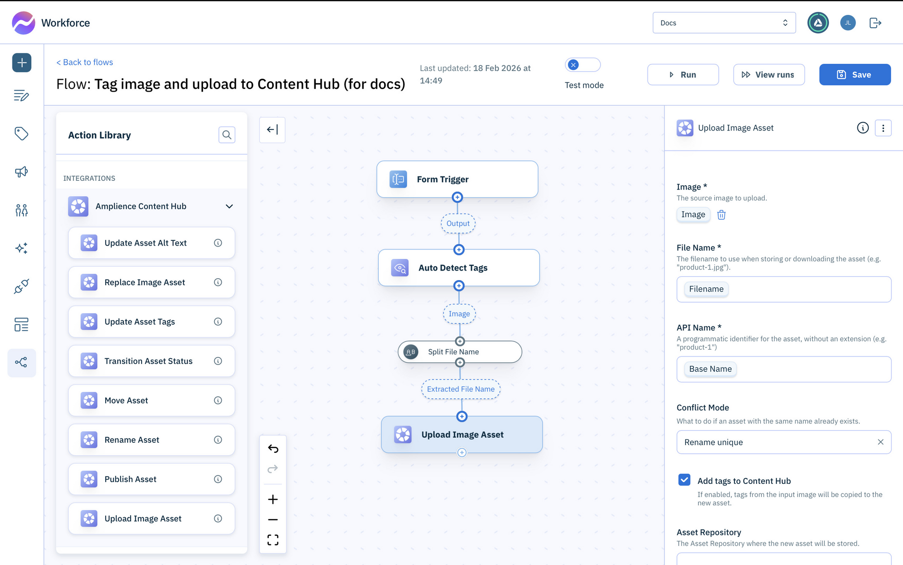This screenshot has width=903, height=565.
Task: Open the Docs workspace dropdown
Action: (x=723, y=23)
